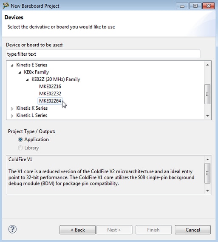
Task: Select MKE02Z32 device
Action: click(x=50, y=94)
